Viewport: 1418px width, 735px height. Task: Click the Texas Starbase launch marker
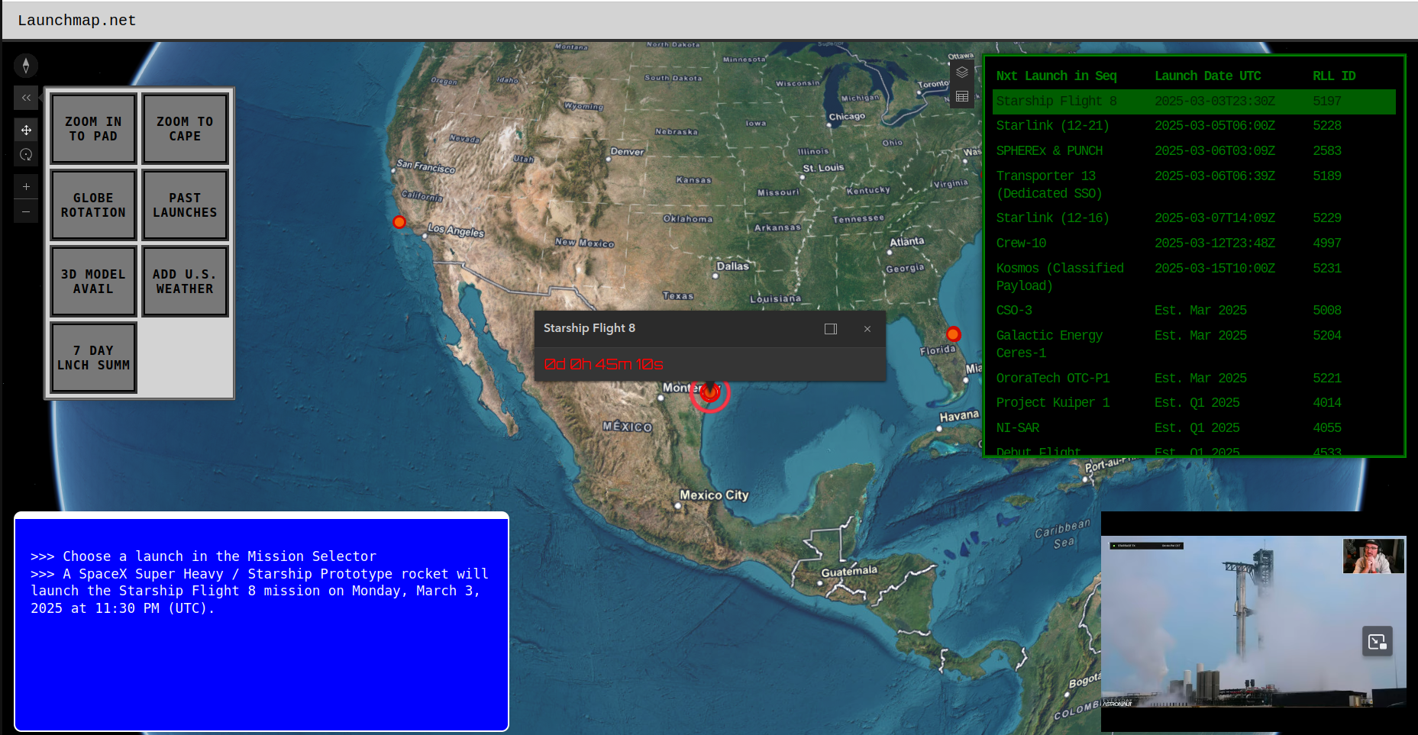(x=710, y=392)
